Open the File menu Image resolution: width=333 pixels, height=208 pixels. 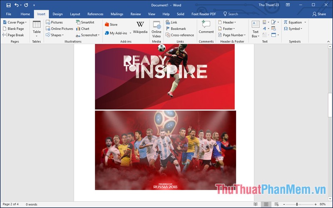9,14
